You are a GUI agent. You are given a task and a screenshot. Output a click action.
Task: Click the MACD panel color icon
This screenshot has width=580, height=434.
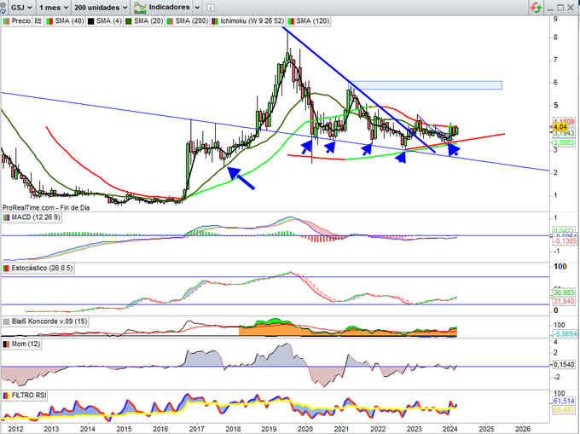pyautogui.click(x=7, y=217)
